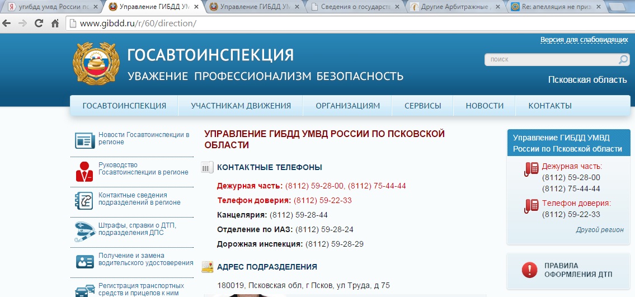Click the Дежурная часть numbers in main content
This screenshot has width=635, height=297.
click(345, 186)
